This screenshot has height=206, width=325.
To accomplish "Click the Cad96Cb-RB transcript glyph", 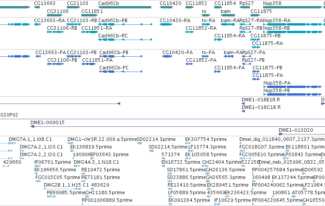I will [125, 24].
